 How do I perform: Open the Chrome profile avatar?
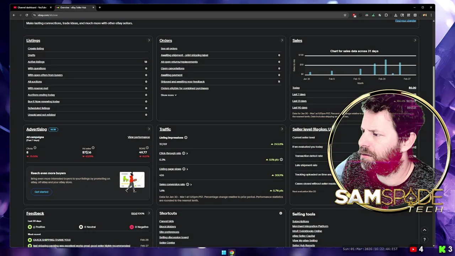(424, 15)
